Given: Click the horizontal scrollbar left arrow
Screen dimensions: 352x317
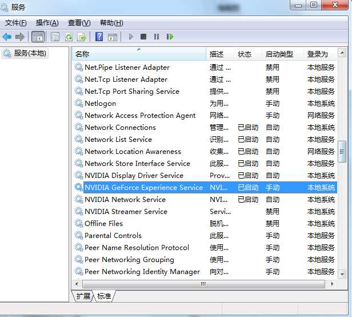Looking at the screenshot, I should (x=77, y=284).
